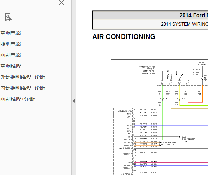The width and height of the screenshot is (208, 175).
Task: Click the SIG RETURN pin label
Action: pyautogui.click(x=127, y=174)
